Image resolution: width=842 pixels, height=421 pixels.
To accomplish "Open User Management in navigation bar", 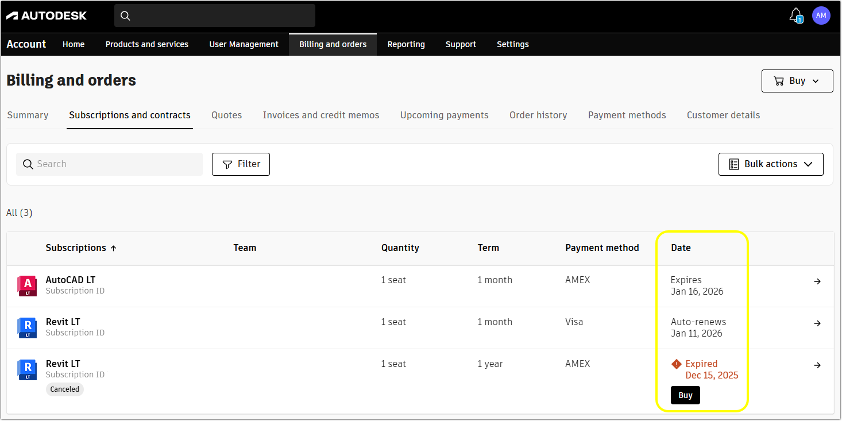I will [244, 44].
